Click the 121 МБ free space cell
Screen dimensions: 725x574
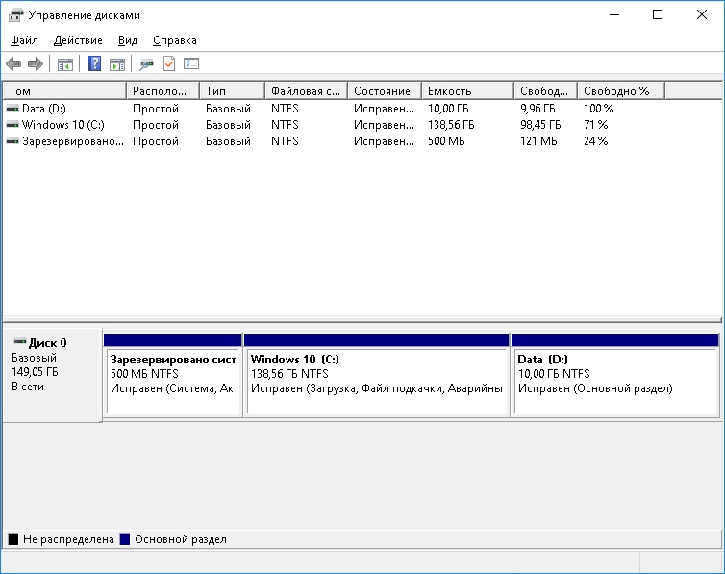tap(538, 141)
